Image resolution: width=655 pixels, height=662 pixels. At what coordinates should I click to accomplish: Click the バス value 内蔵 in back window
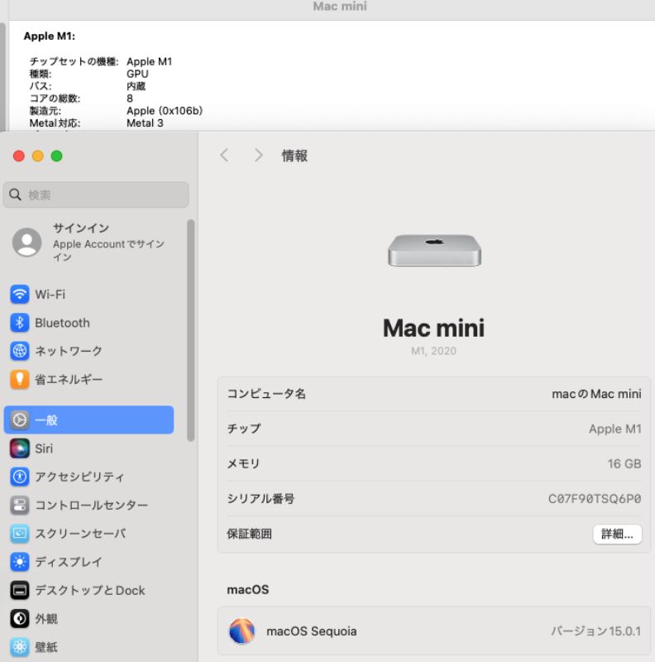tap(136, 86)
